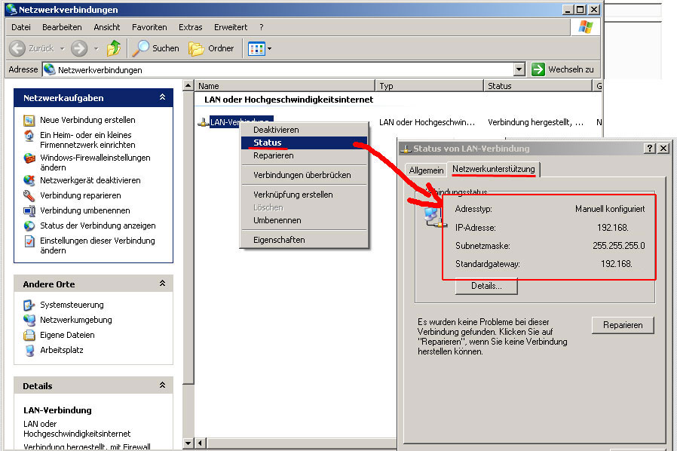This screenshot has height=451, width=677.
Task: Expand the Adresse bar dropdown
Action: coord(519,69)
